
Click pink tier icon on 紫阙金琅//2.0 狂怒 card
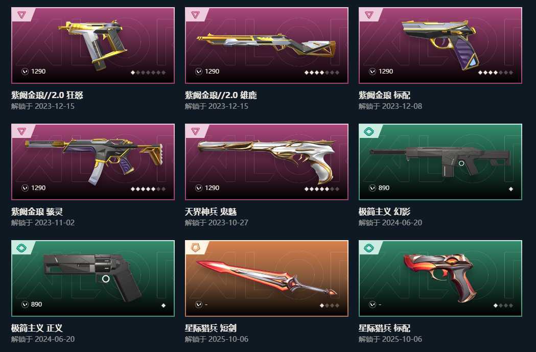pos(21,15)
